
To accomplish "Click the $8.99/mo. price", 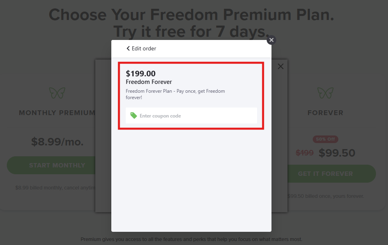I will coord(57,141).
